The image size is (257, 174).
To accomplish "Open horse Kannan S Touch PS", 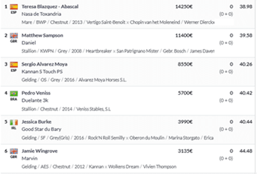I will [x=42, y=72].
